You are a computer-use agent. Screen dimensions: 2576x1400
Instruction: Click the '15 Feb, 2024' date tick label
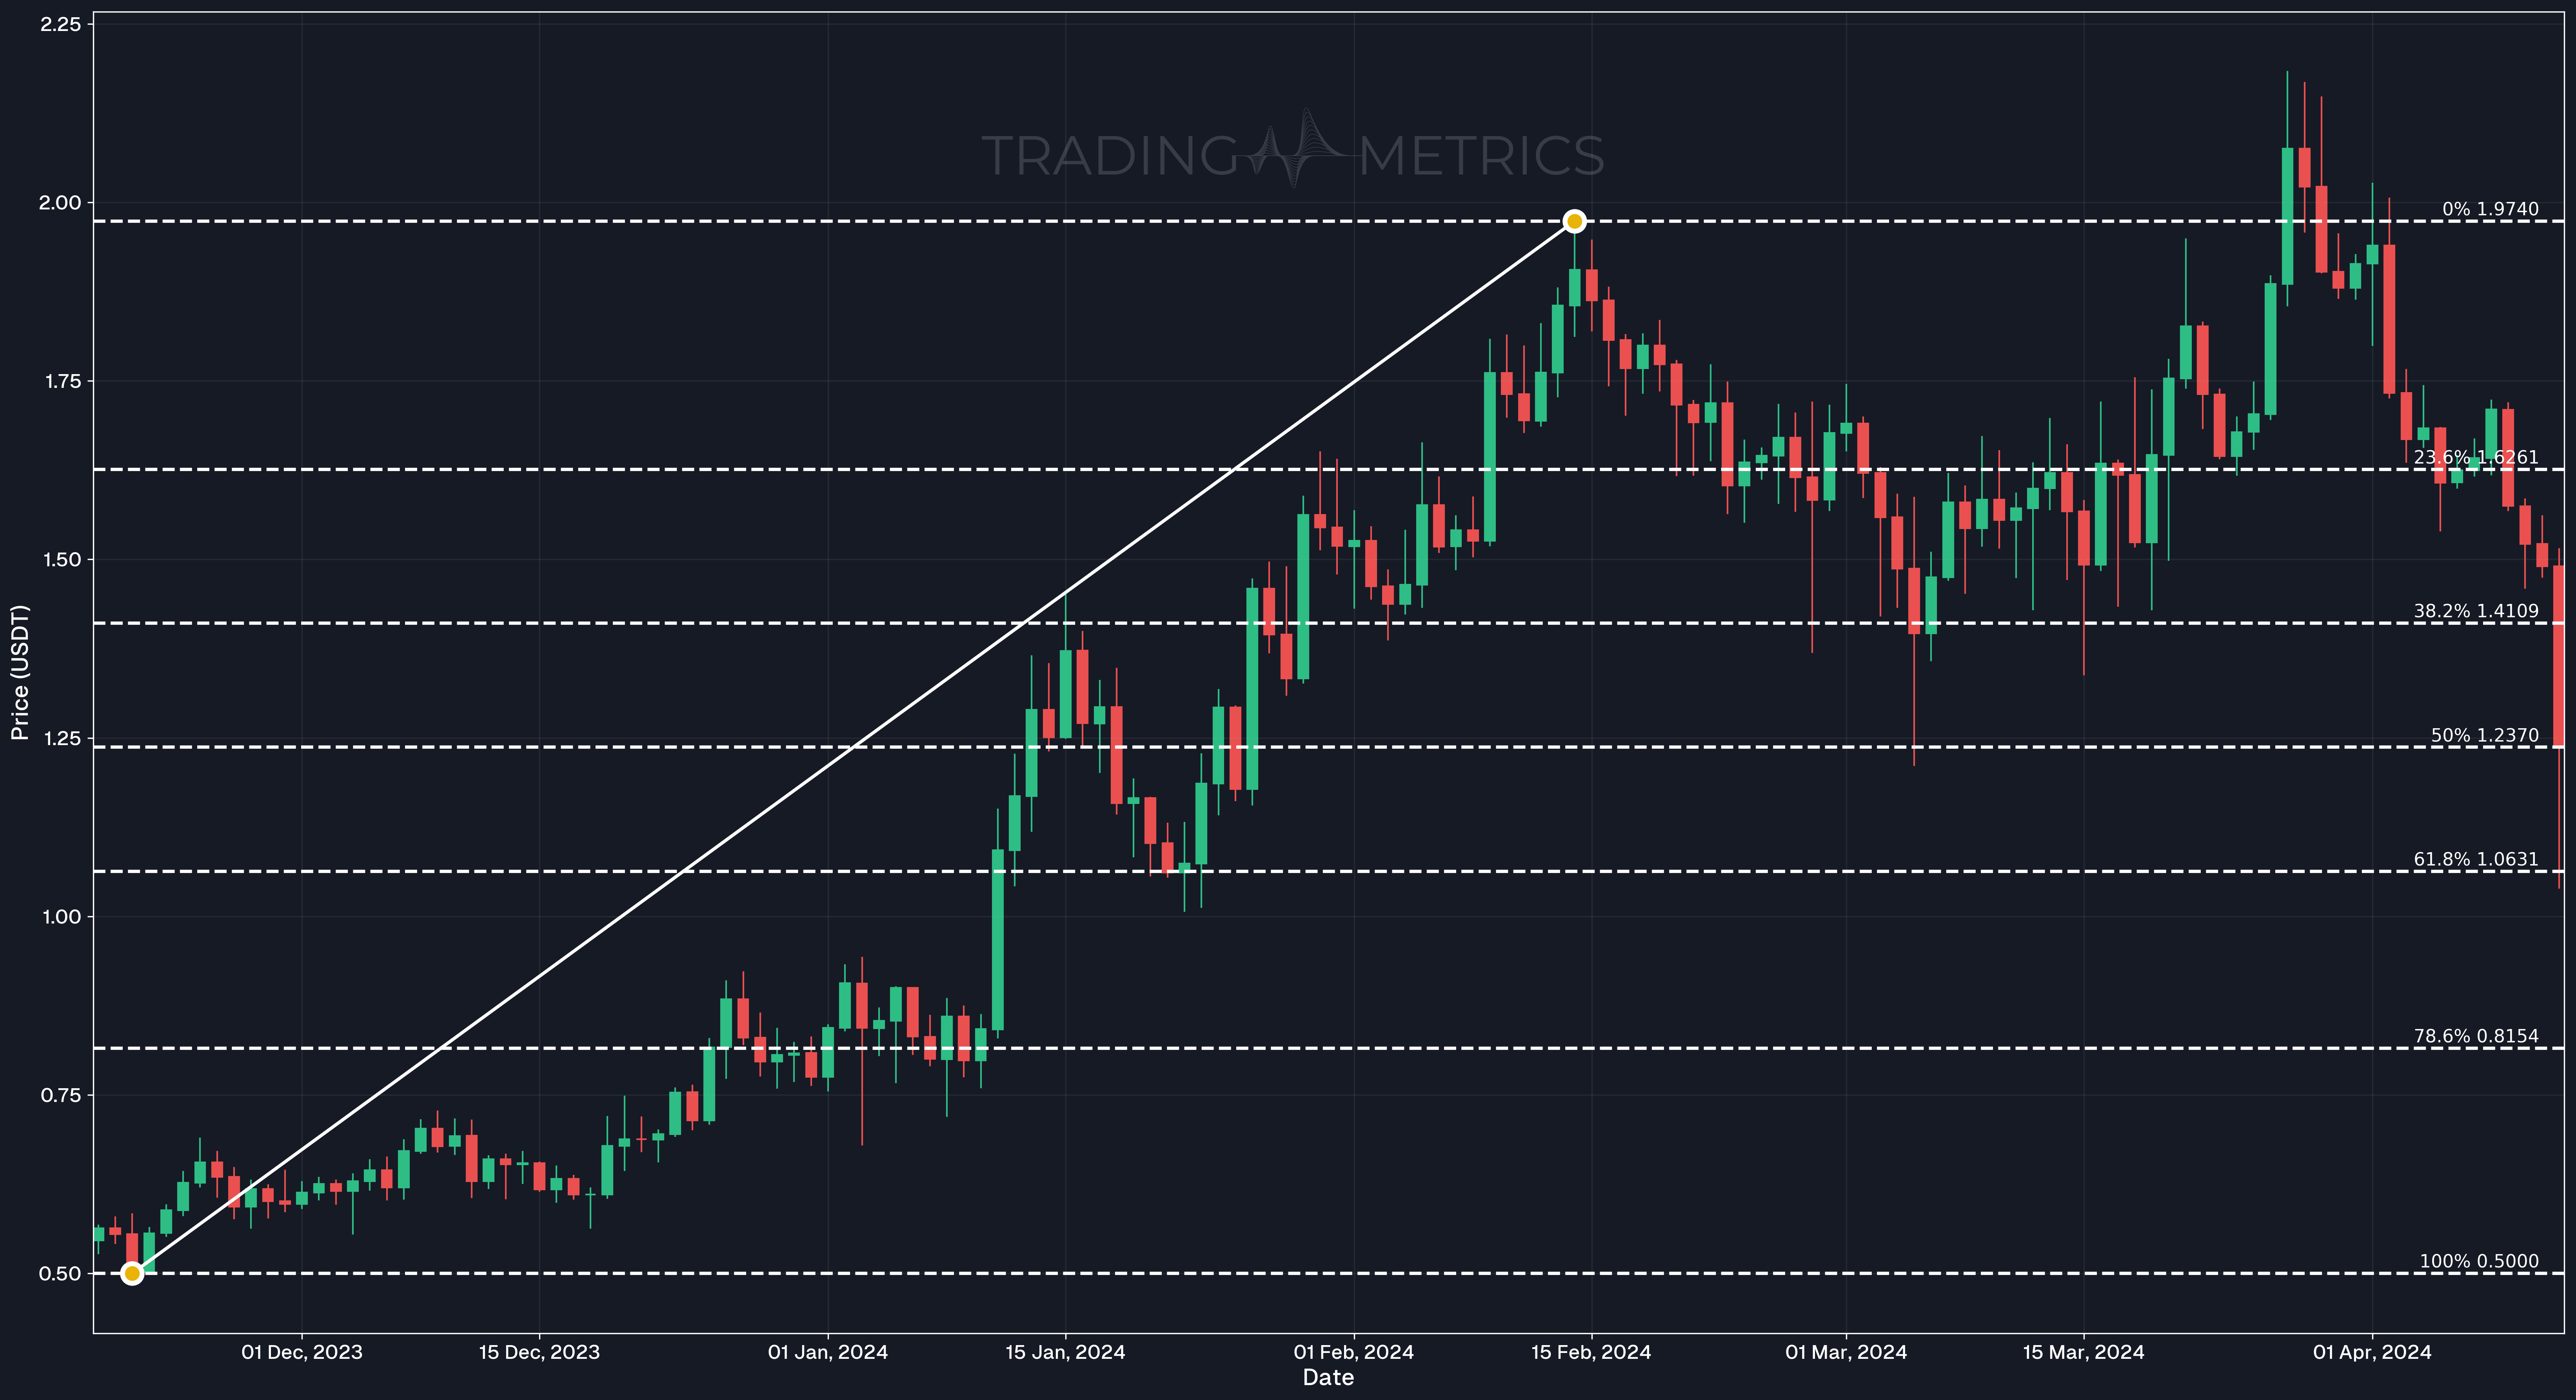click(x=1591, y=1353)
